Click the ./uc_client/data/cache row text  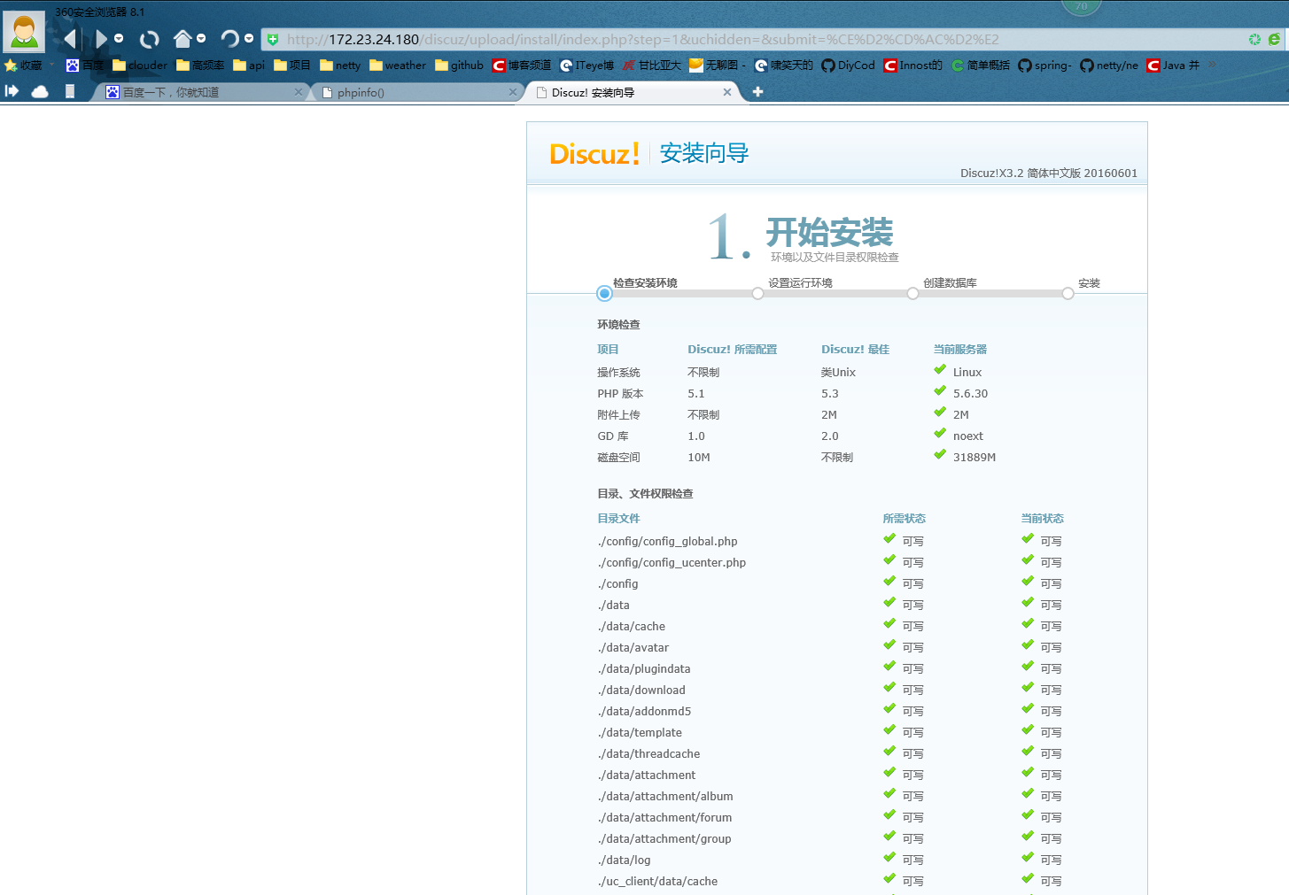(x=657, y=881)
